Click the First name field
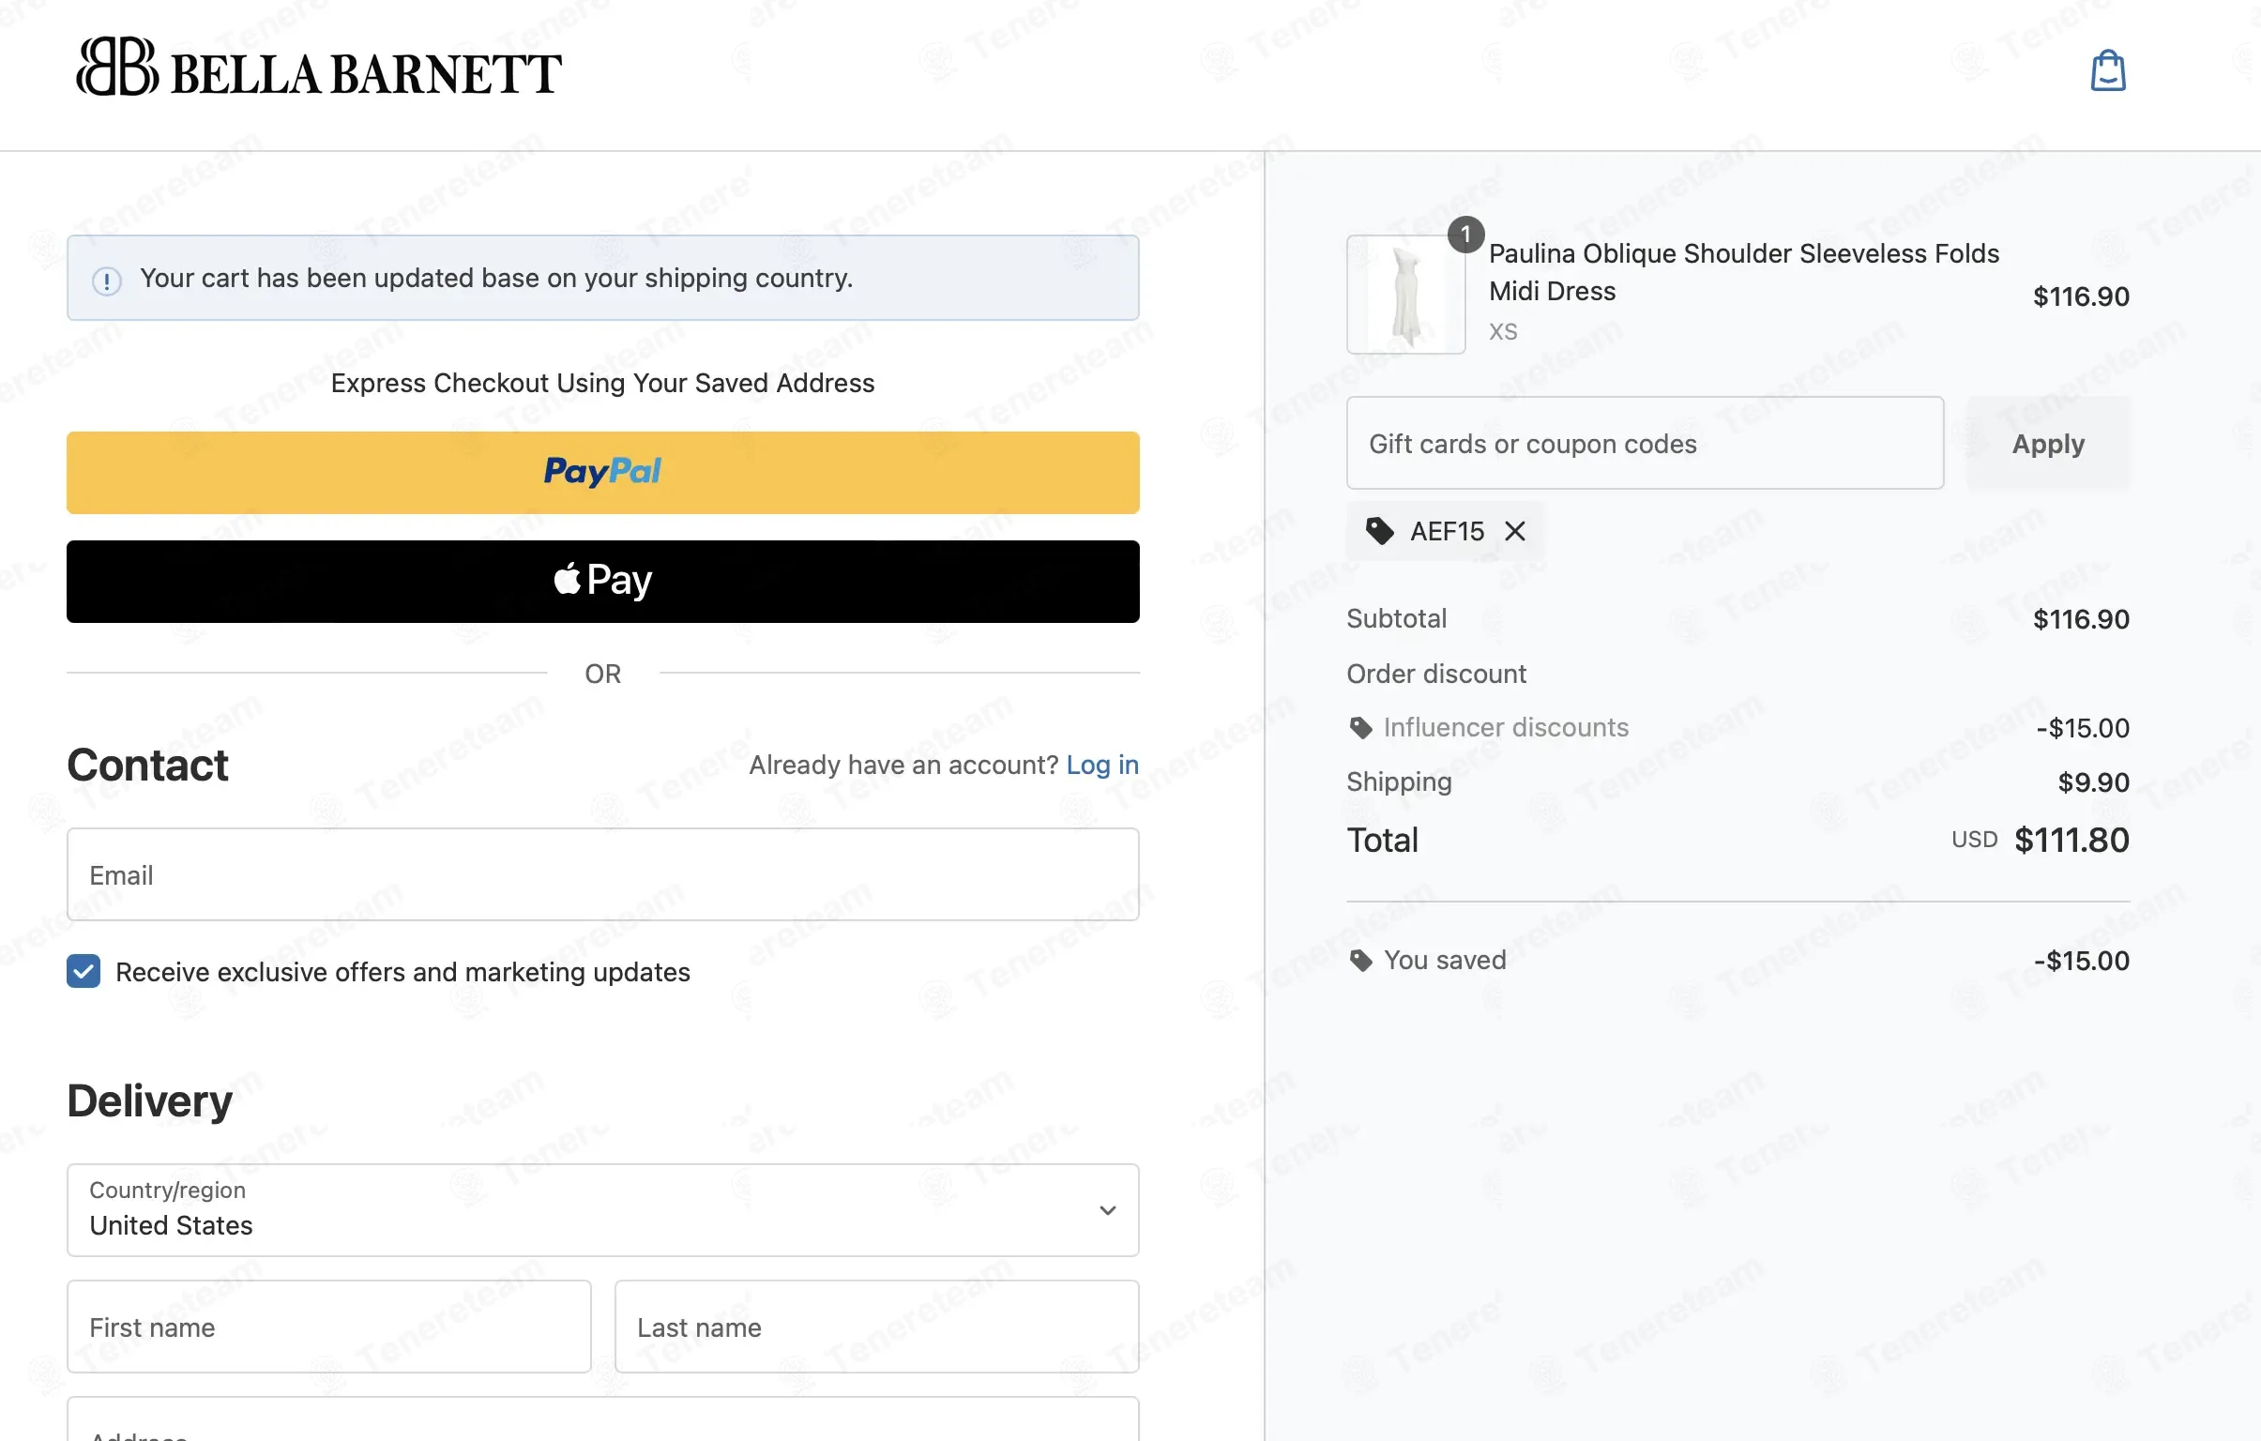Image resolution: width=2261 pixels, height=1441 pixels. (329, 1327)
